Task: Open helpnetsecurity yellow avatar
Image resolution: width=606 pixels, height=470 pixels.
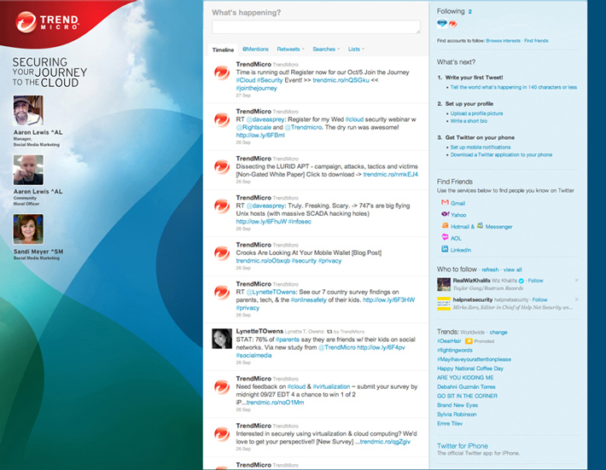Action: coord(444,304)
